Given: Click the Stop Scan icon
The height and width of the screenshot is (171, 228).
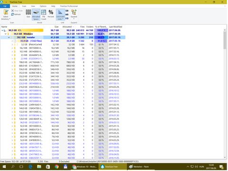Looking at the screenshot, I should [x=12, y=10].
